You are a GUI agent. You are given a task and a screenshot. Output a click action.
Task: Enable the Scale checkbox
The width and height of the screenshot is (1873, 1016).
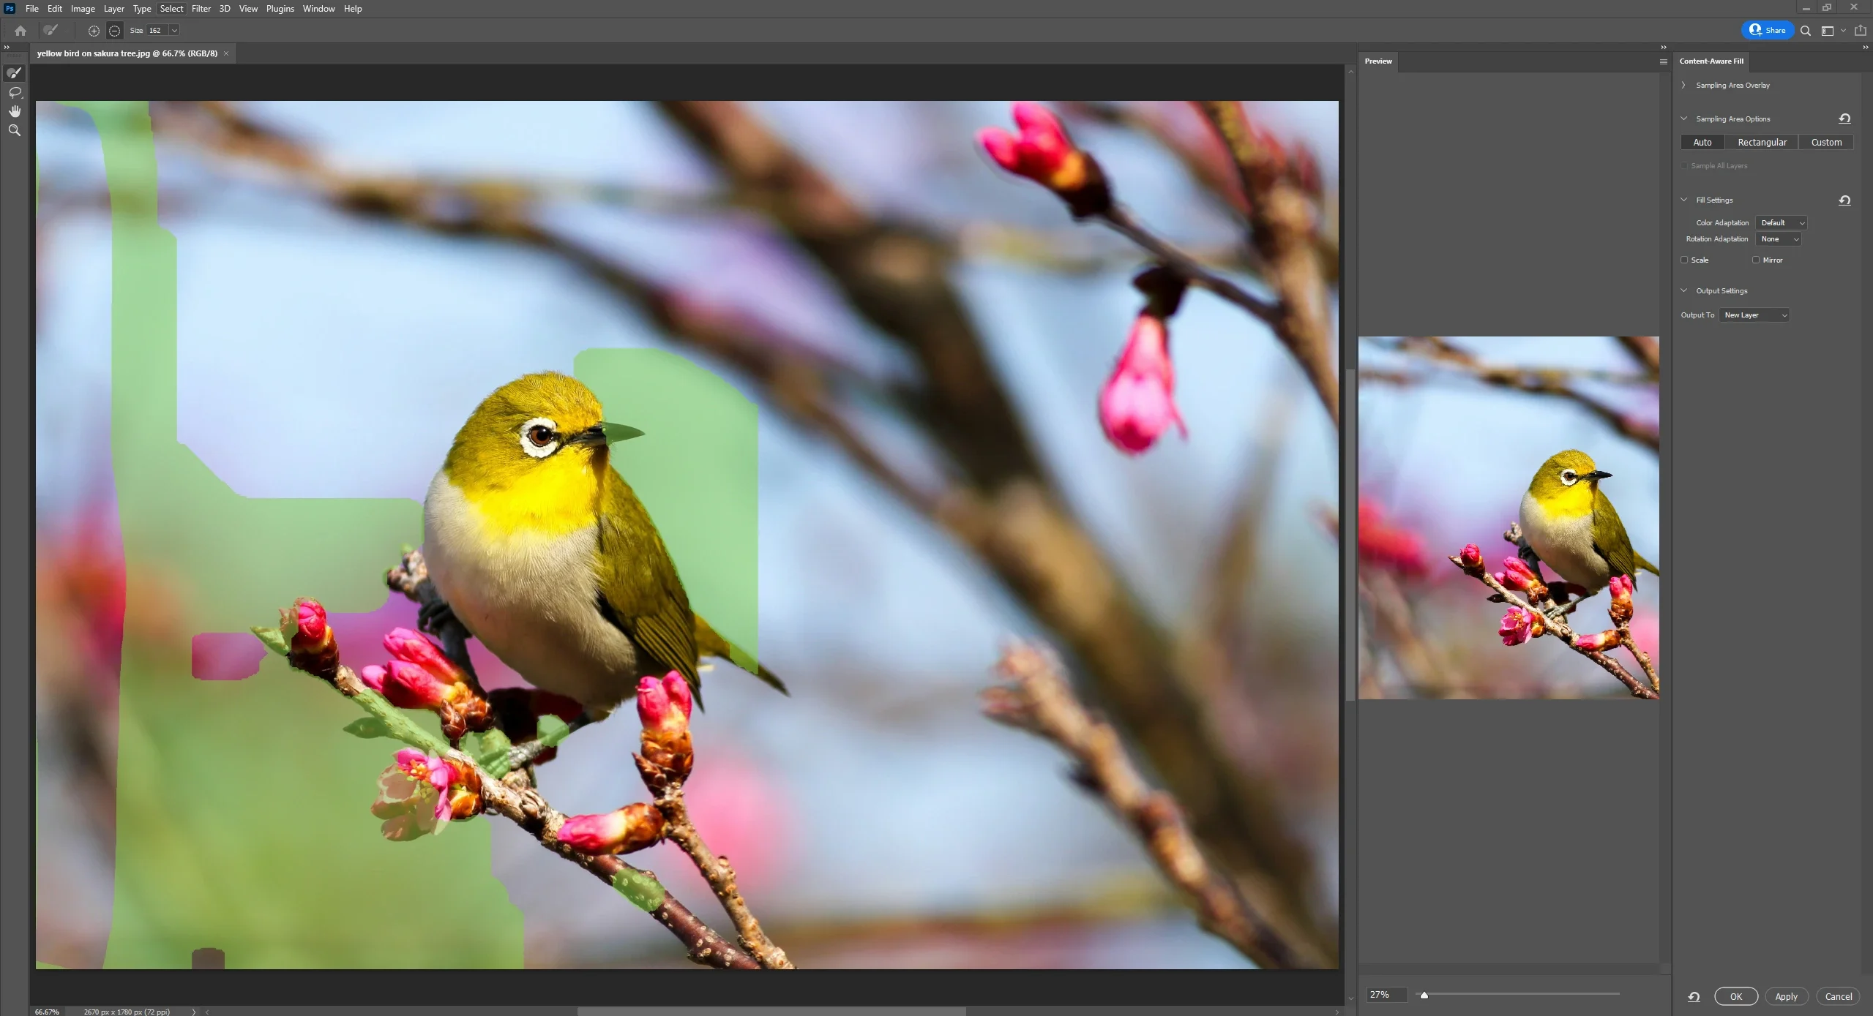tap(1684, 260)
